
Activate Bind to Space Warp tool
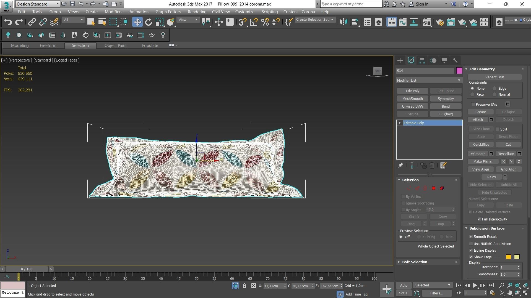tap(54, 22)
